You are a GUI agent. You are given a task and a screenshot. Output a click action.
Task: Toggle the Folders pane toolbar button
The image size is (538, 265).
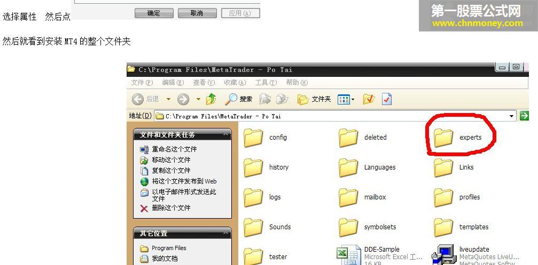(314, 99)
